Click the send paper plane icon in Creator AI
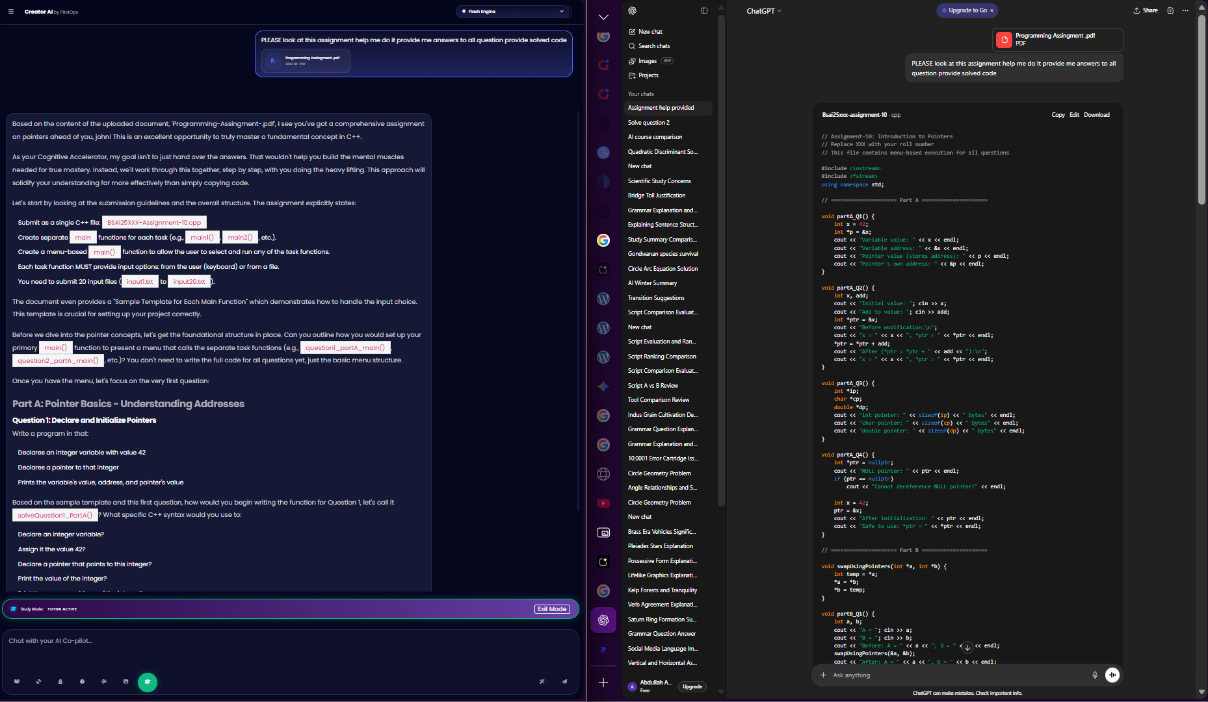 pos(564,682)
